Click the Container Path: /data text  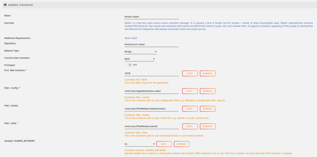tap(136, 133)
